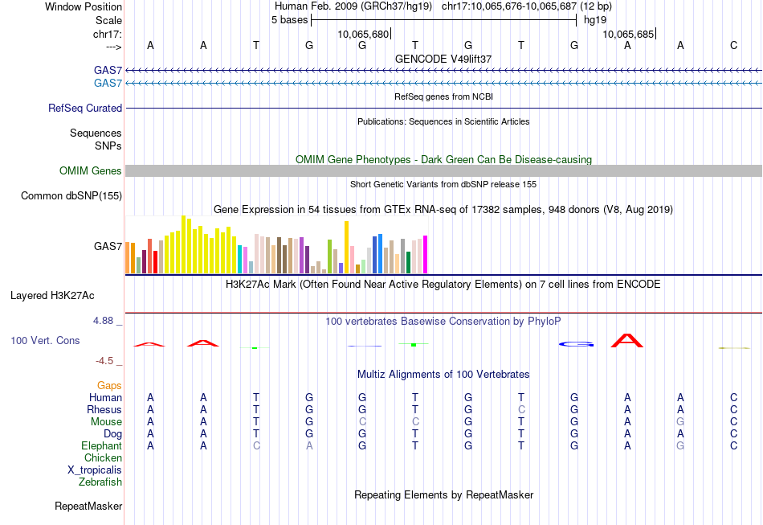Viewport: 763px width, 525px height.
Task: Click the light blue GAS7 GENCODE track label
Action: 108,83
